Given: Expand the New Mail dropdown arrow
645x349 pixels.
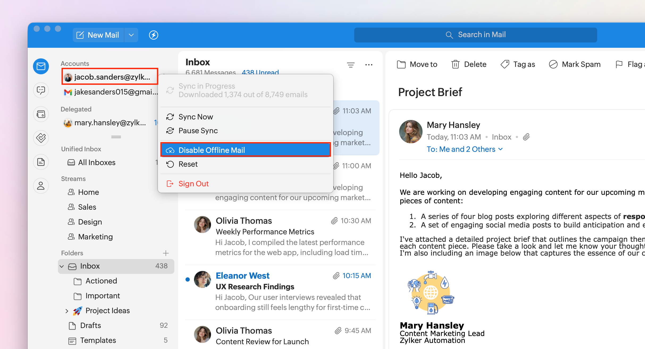Looking at the screenshot, I should pyautogui.click(x=131, y=35).
